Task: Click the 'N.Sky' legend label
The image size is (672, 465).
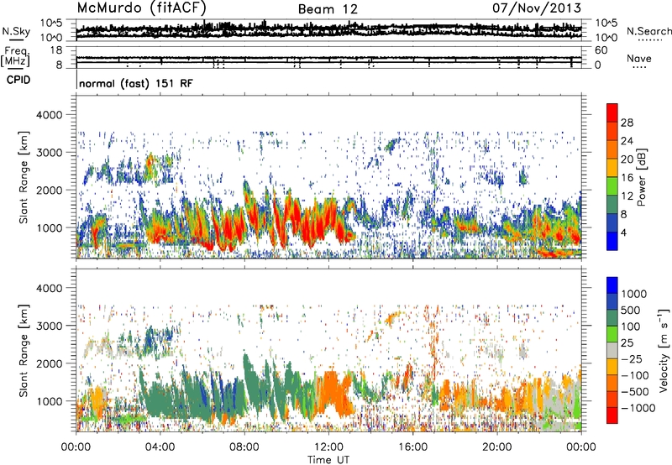Action: point(16,31)
